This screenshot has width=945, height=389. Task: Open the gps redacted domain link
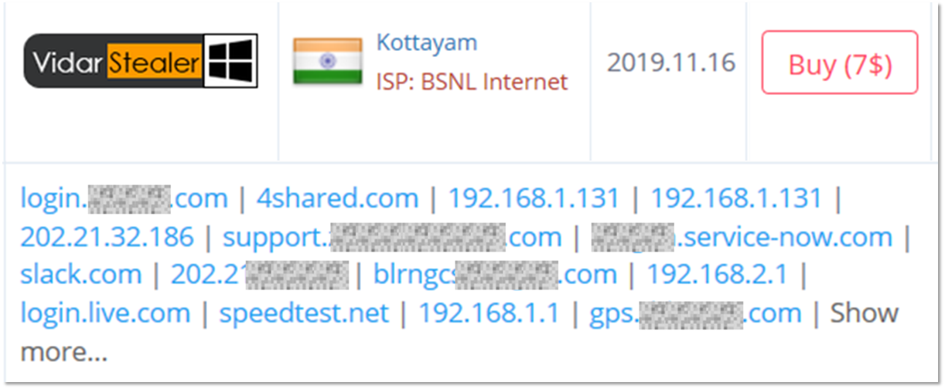[695, 313]
